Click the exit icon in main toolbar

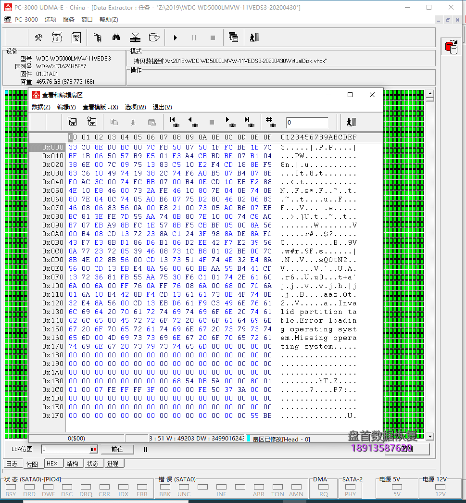(x=254, y=38)
